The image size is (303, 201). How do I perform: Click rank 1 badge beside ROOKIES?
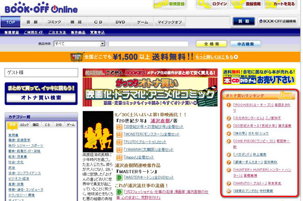point(229,105)
